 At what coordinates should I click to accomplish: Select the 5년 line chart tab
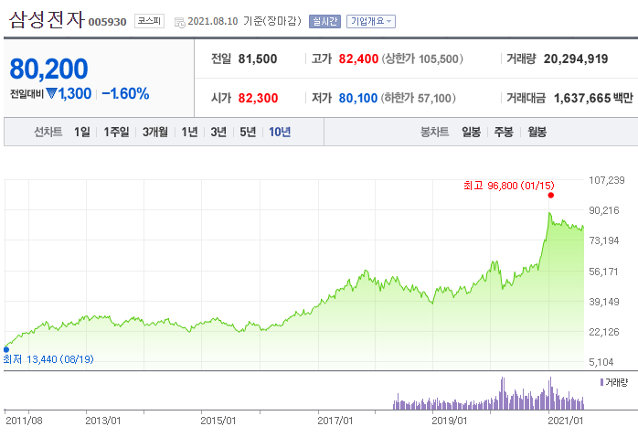248,132
